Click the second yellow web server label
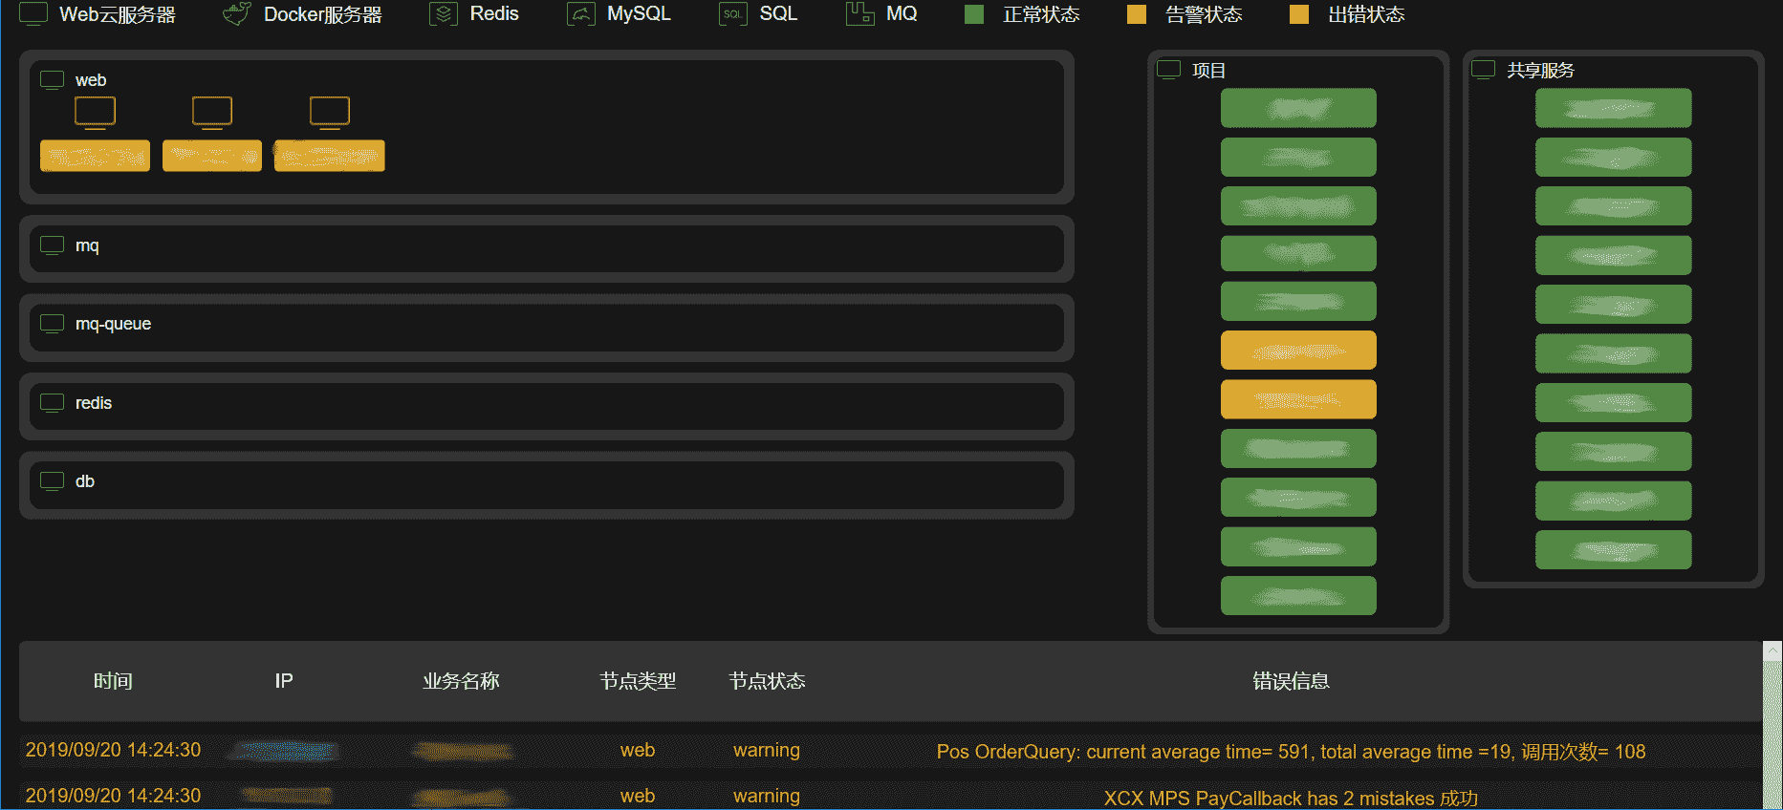The height and width of the screenshot is (810, 1783). (212, 156)
